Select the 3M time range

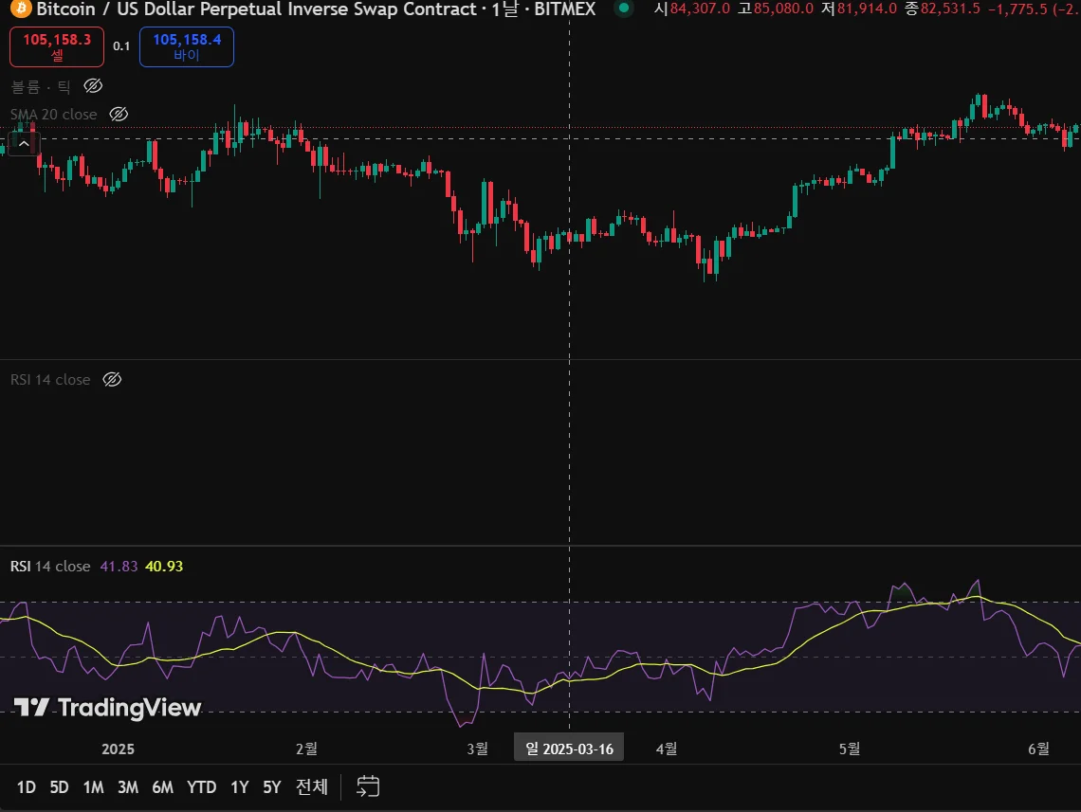(128, 786)
